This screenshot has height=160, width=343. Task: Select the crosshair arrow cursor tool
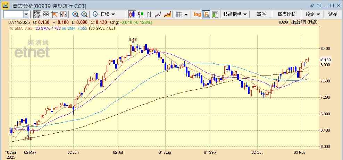tap(55, 14)
